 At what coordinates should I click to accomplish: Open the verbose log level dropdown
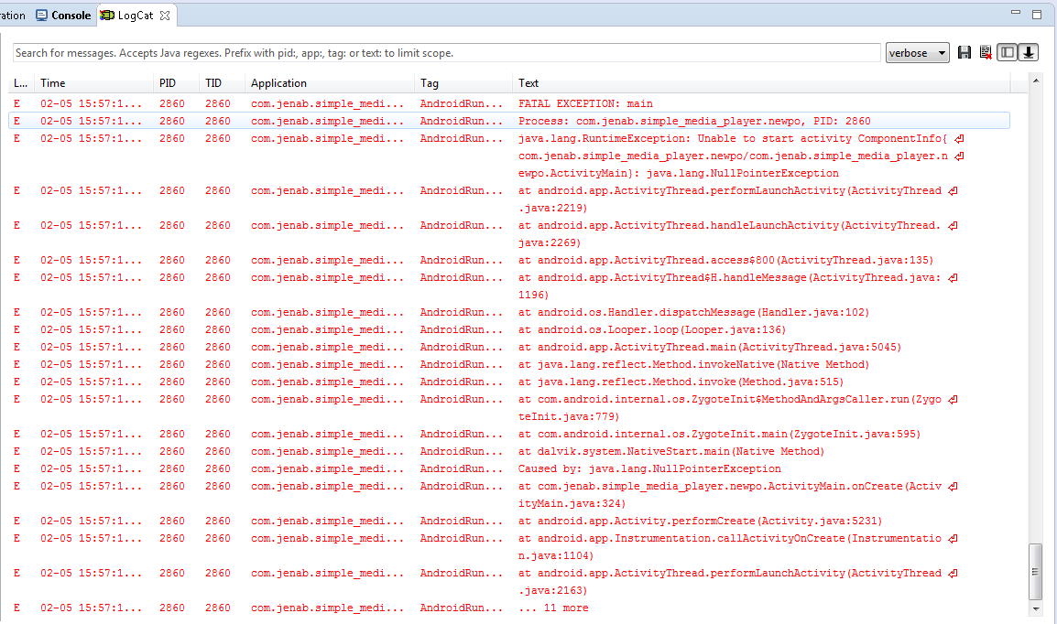pos(918,52)
